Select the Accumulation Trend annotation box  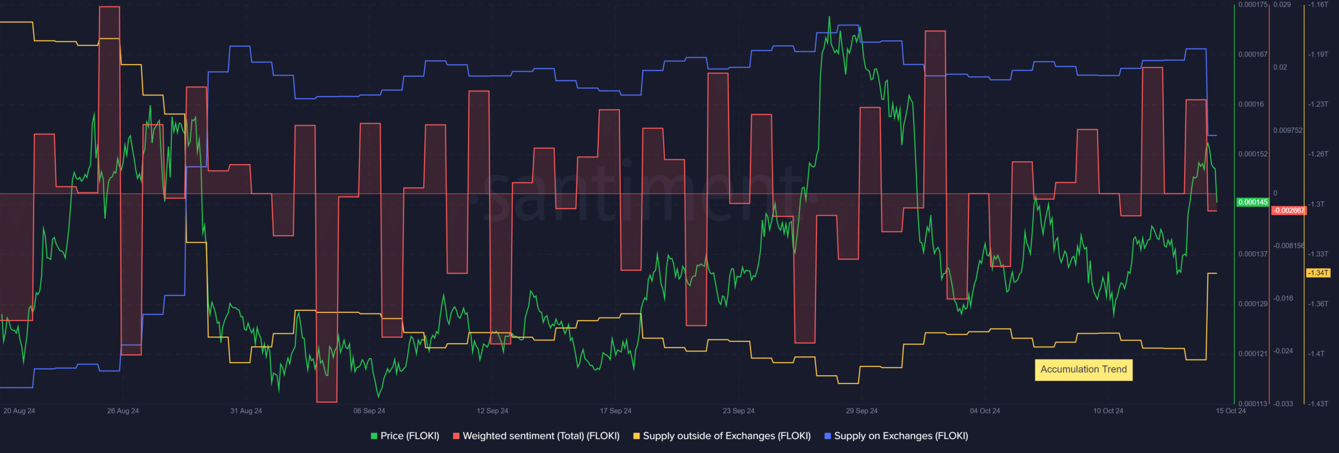1083,369
